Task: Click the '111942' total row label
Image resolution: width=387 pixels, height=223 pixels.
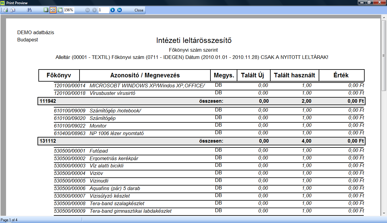Action: pos(48,101)
